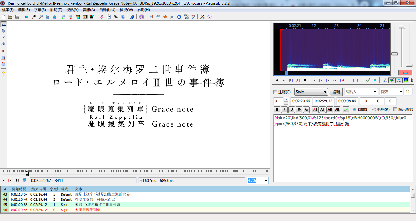Select the rotate on Z axis tool
This screenshot has width=416, height=221.
click(3, 38)
